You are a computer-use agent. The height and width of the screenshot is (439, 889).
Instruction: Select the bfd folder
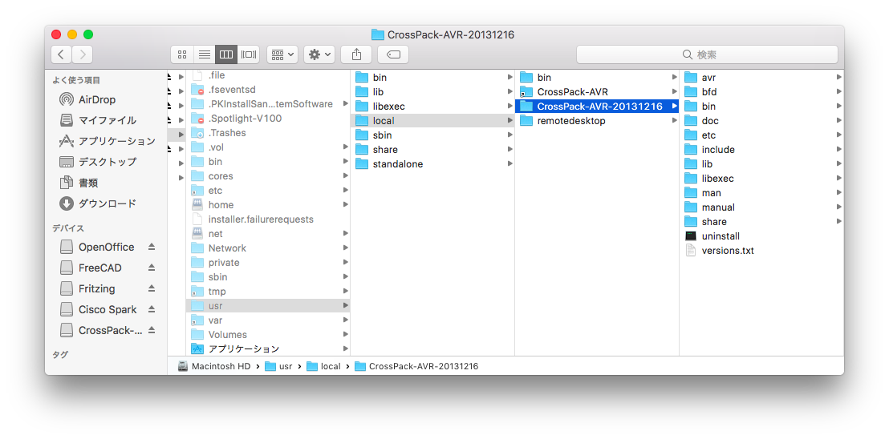761,91
